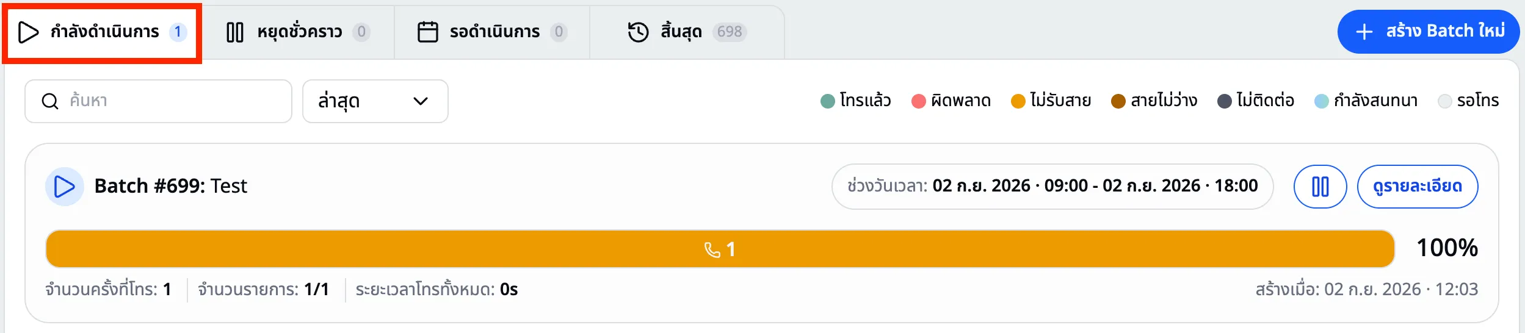
Task: Click the calendar icon in รอดำเนินการ tab
Action: point(427,32)
